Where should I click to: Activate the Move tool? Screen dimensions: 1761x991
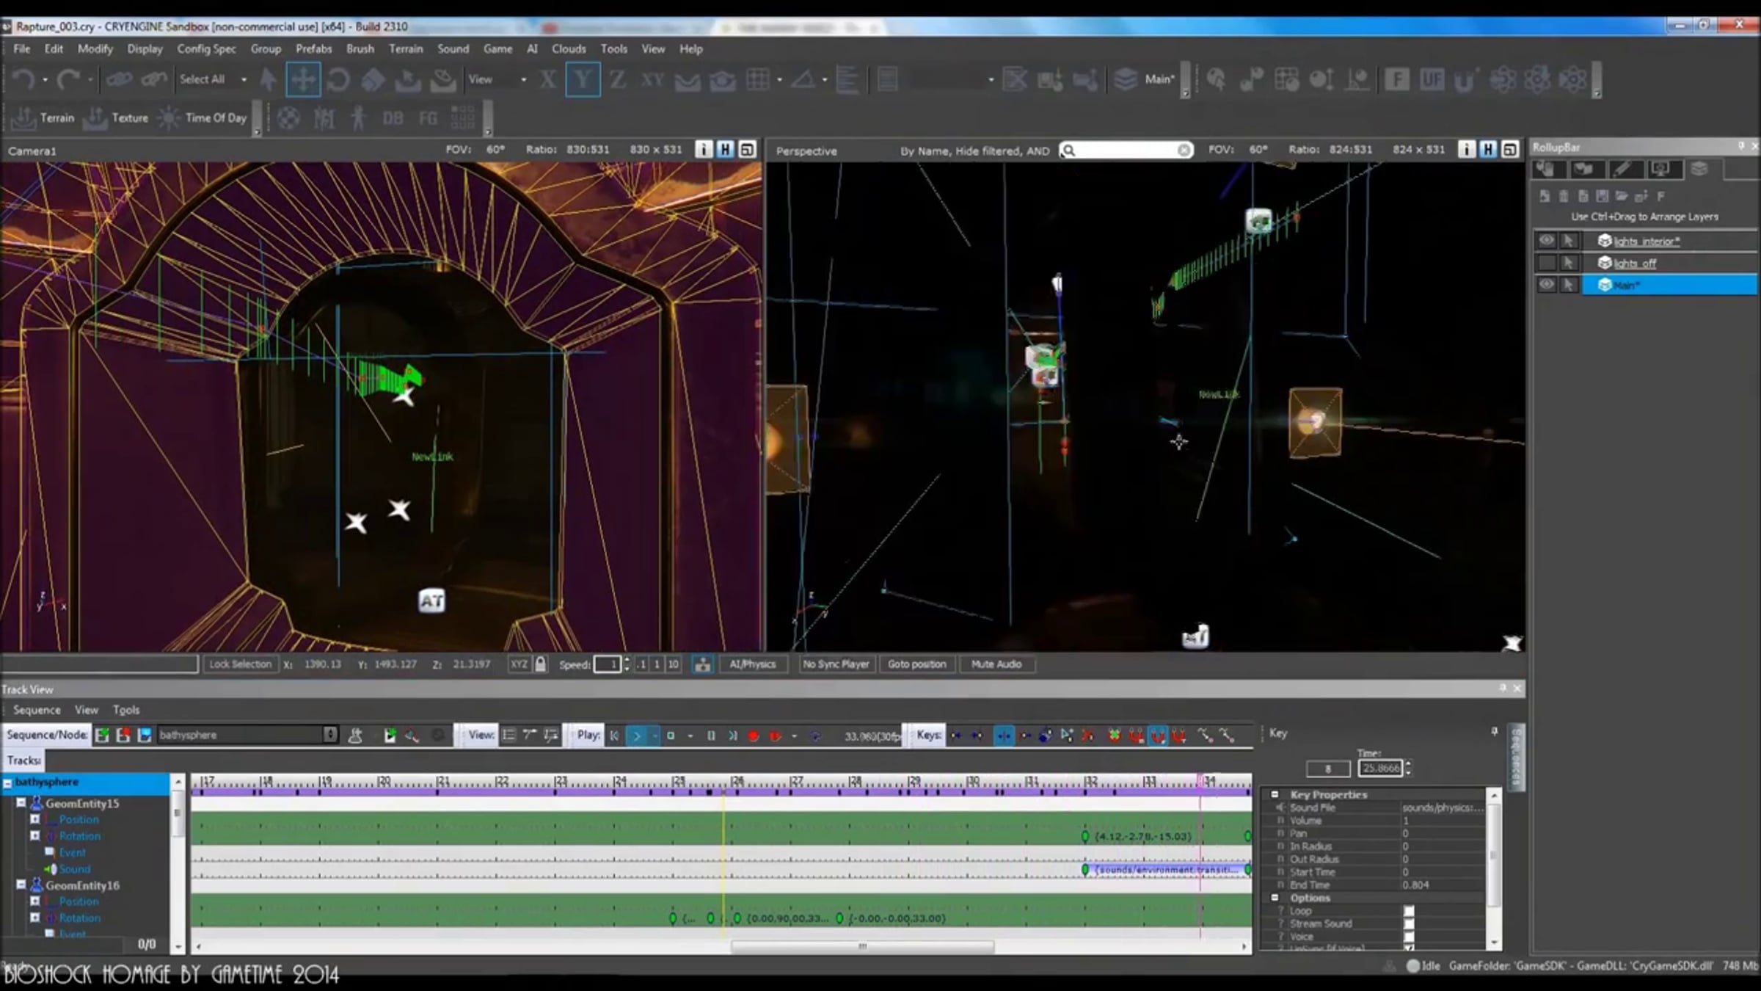pyautogui.click(x=302, y=79)
